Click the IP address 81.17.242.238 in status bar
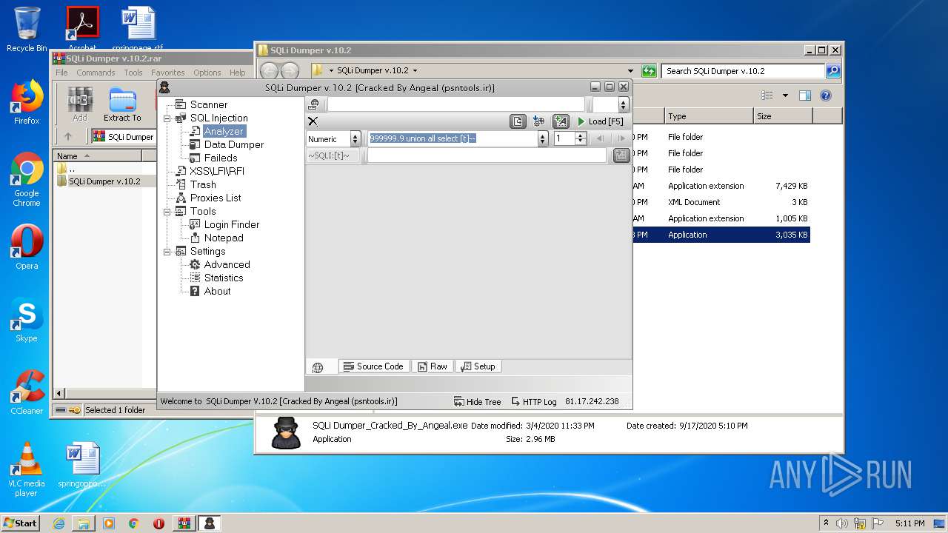This screenshot has height=533, width=948. point(591,402)
